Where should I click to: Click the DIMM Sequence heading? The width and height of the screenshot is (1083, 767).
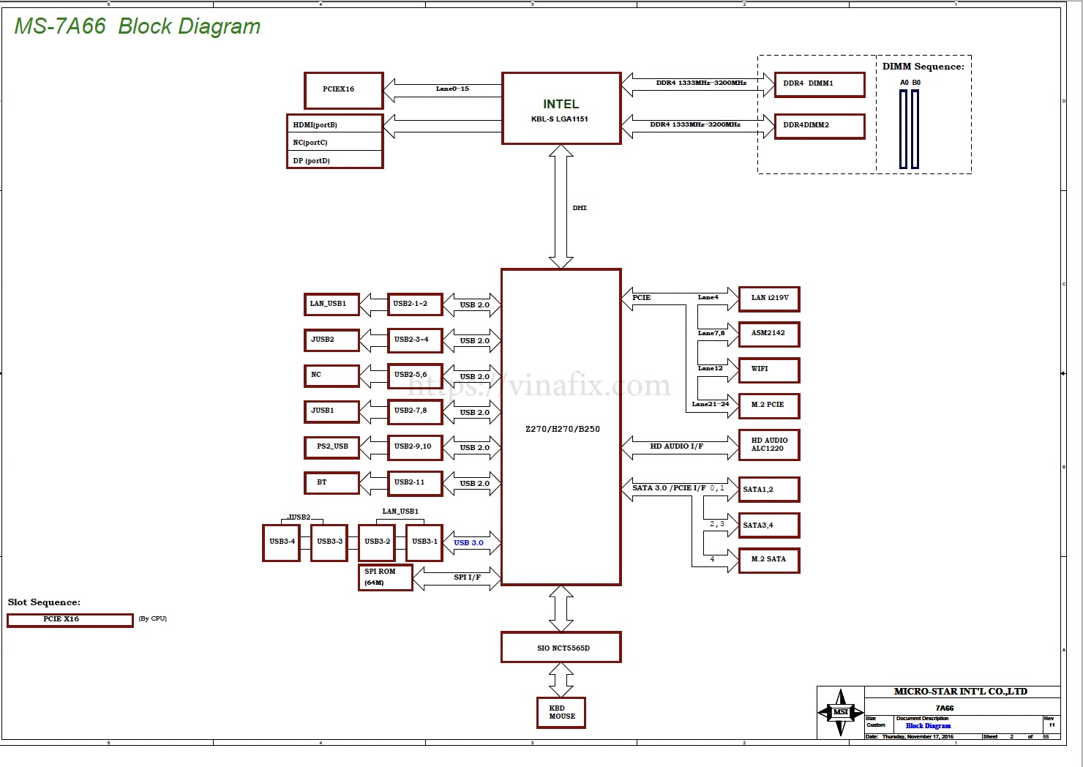pos(923,67)
